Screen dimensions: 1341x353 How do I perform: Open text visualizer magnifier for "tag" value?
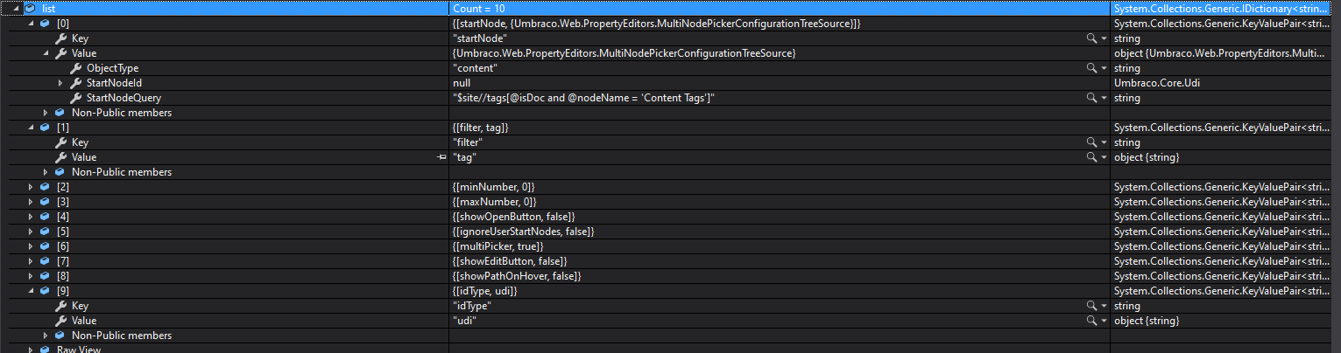point(1090,157)
